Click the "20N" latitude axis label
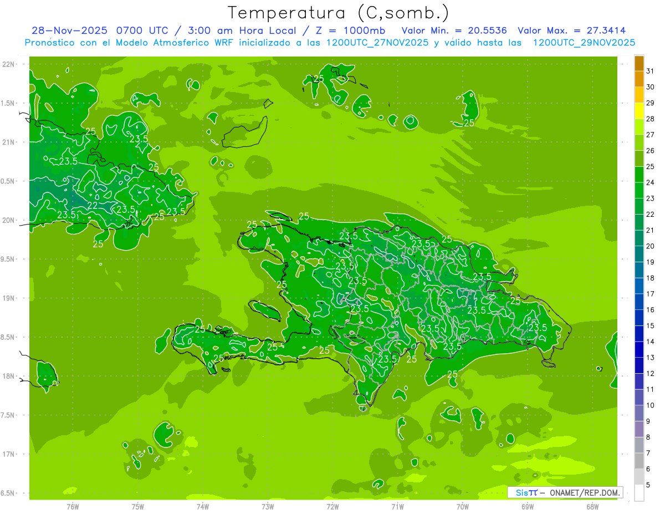 (8, 220)
